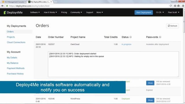Close the My Deploy4Me orders tab
Image resolution: width=185 pixels, height=104 pixels.
pos(51,2)
